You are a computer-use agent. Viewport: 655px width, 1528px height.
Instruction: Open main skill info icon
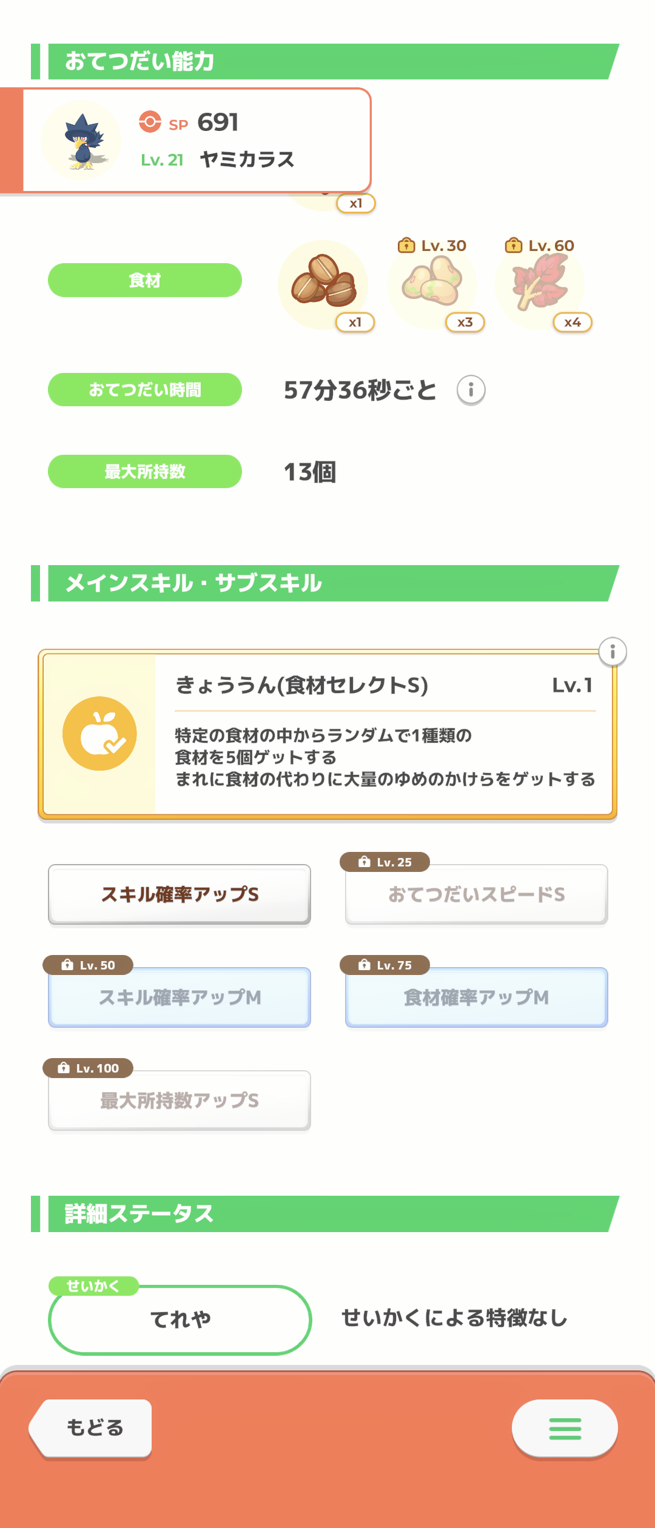click(x=613, y=652)
